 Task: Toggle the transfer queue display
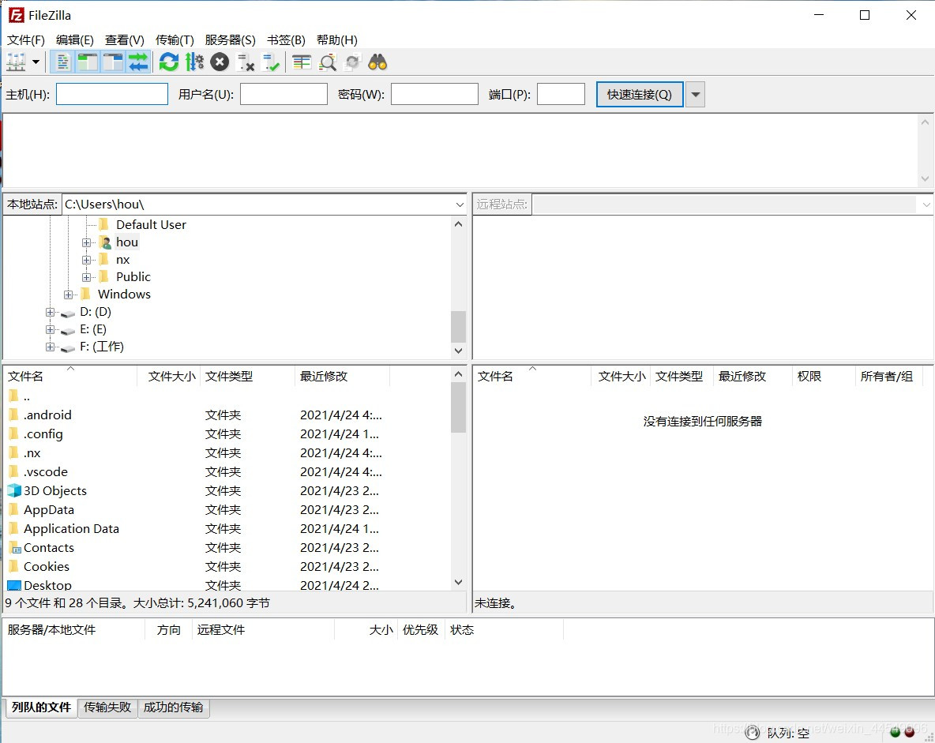tap(137, 62)
